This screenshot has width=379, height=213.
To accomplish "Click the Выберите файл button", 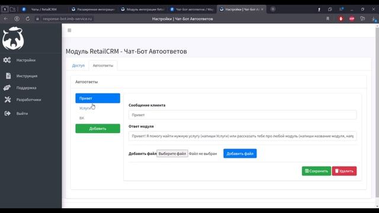I will click(x=172, y=154).
